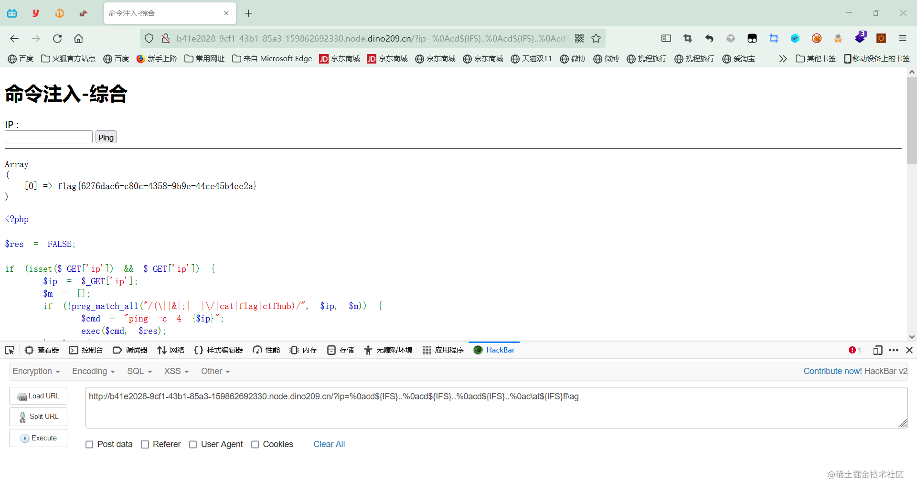Click the Execute button

(x=38, y=438)
